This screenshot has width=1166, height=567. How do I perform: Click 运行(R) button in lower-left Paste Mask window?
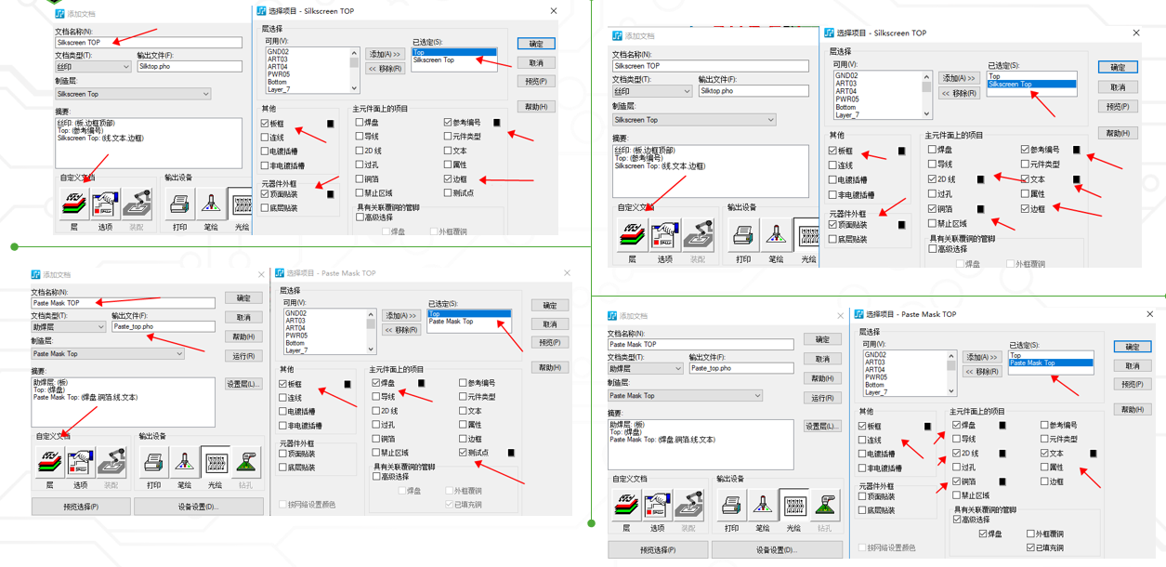coord(243,356)
